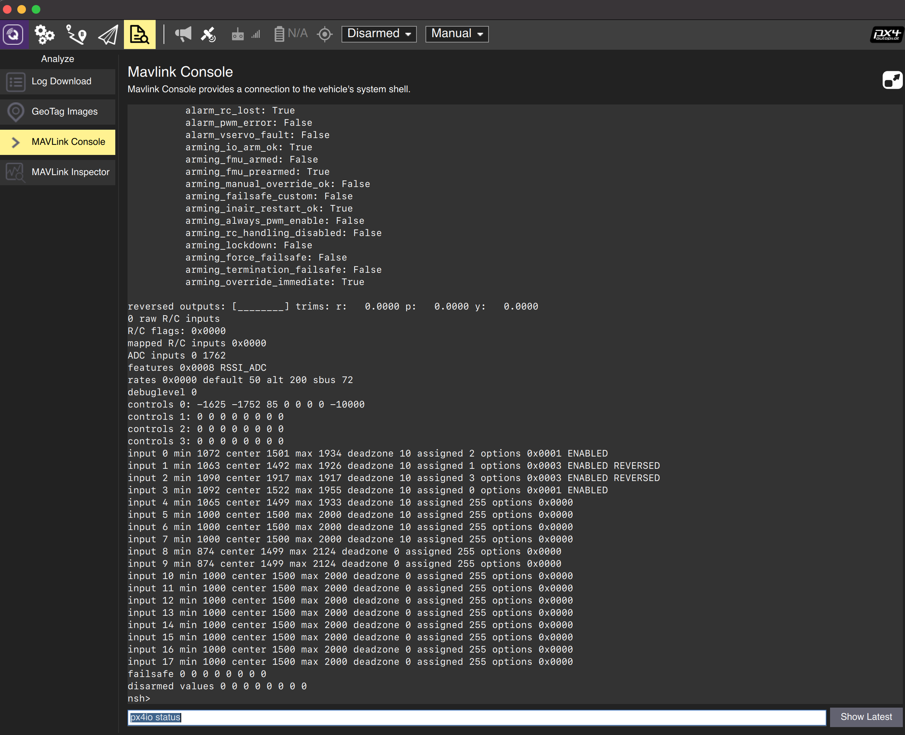Open the QGroundControl application settings icon
Screen dimensions: 905x735
14,34
